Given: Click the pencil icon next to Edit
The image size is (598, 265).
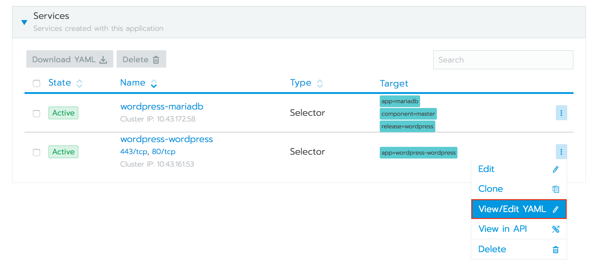Looking at the screenshot, I should pyautogui.click(x=555, y=170).
